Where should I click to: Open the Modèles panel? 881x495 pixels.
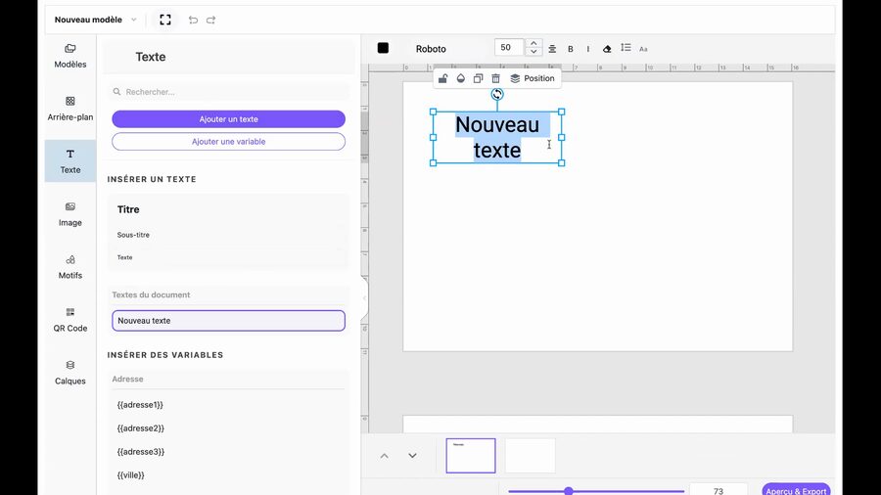[x=70, y=56]
